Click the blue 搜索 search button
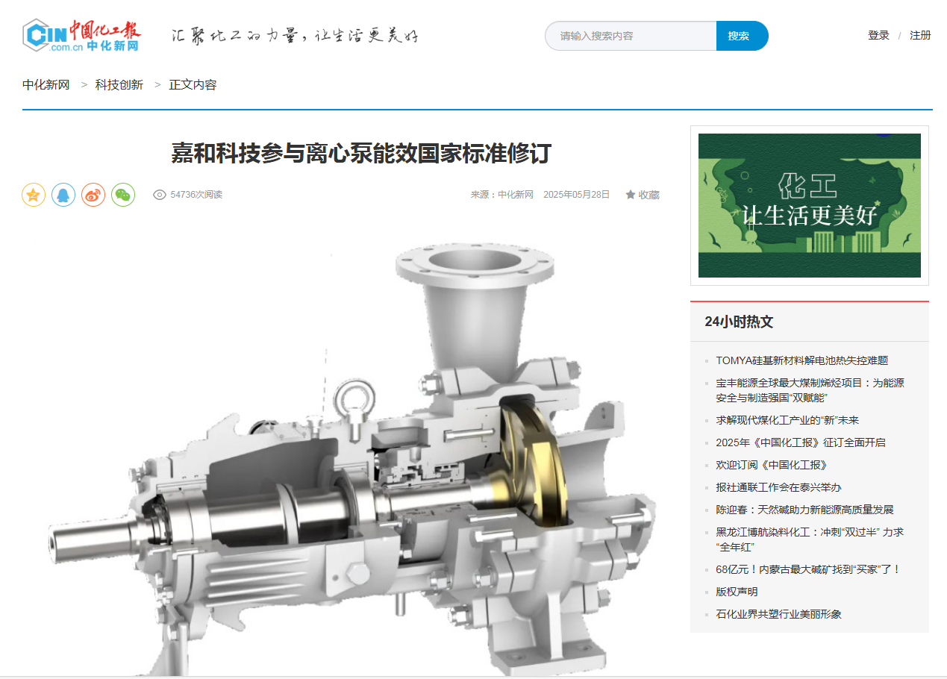The height and width of the screenshot is (679, 947). pos(741,36)
